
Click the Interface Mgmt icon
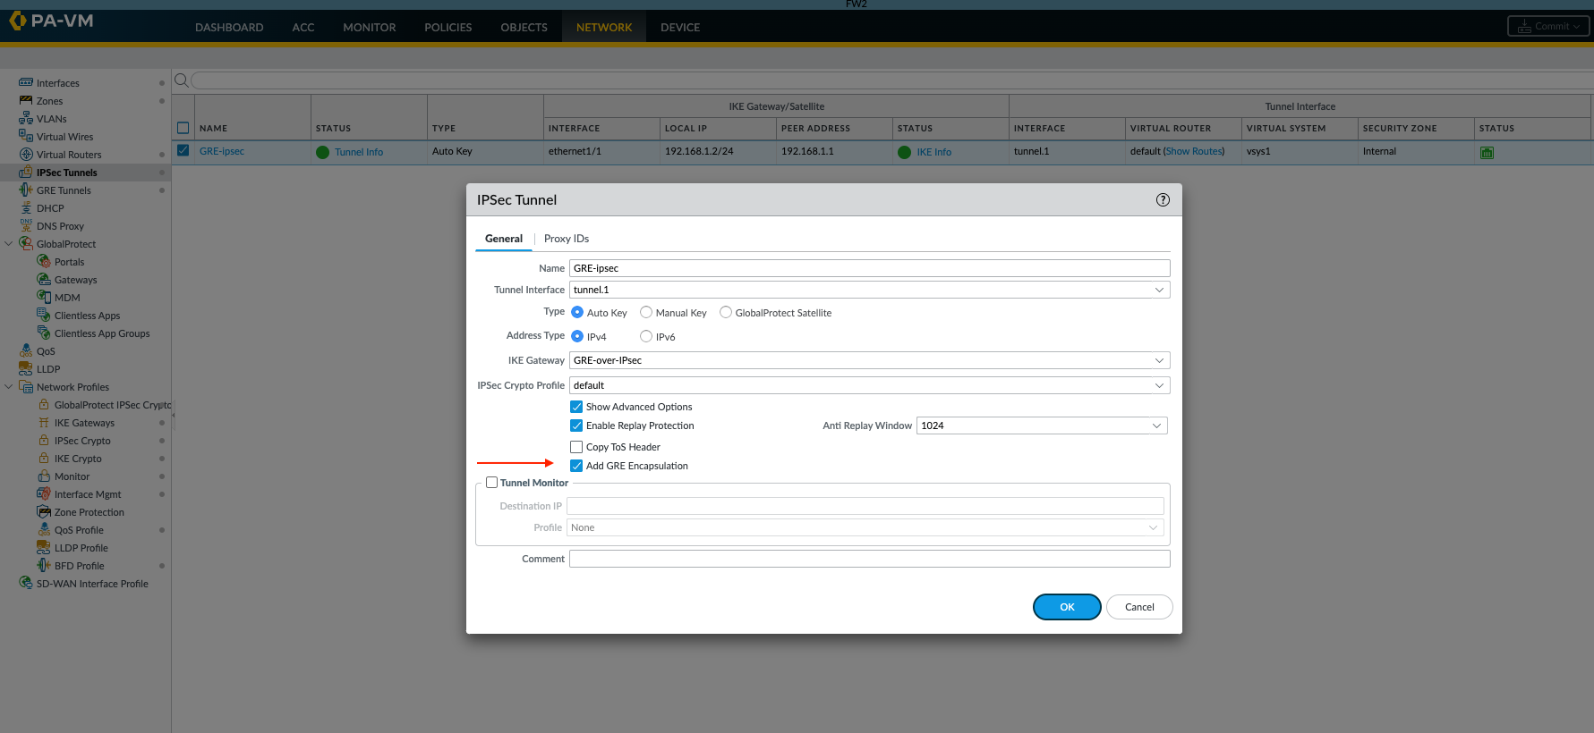[44, 493]
